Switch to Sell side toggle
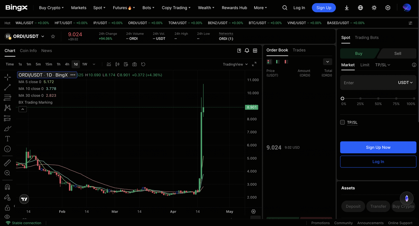This screenshot has width=419, height=226. pyautogui.click(x=398, y=53)
